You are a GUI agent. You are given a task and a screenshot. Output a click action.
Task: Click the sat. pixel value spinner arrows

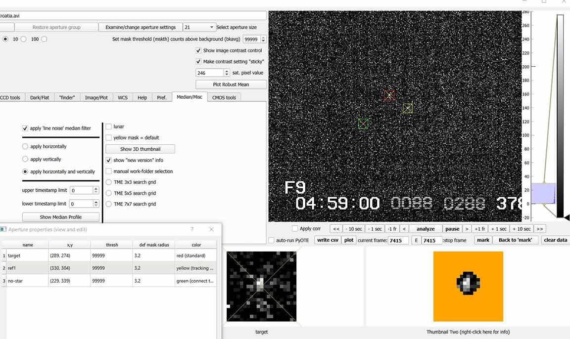pos(227,73)
